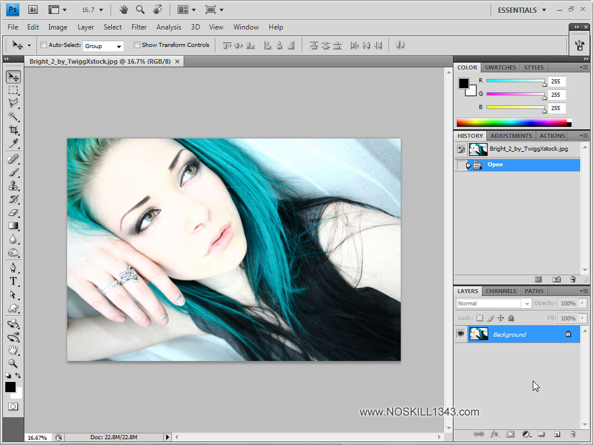Toggle lock image pixels
Screen dimensions: 593x445
(490, 318)
